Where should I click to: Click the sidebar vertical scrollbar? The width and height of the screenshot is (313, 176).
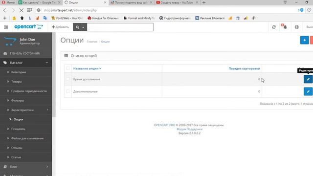pos(54,75)
